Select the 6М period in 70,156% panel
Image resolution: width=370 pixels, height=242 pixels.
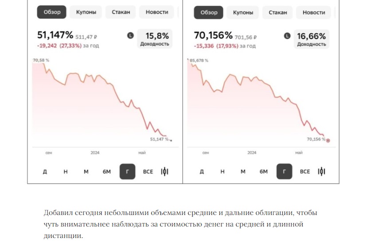[x=264, y=171]
